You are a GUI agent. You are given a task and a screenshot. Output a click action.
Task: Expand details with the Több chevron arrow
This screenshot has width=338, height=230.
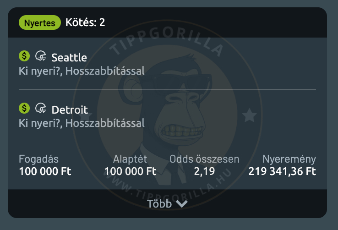pos(182,204)
